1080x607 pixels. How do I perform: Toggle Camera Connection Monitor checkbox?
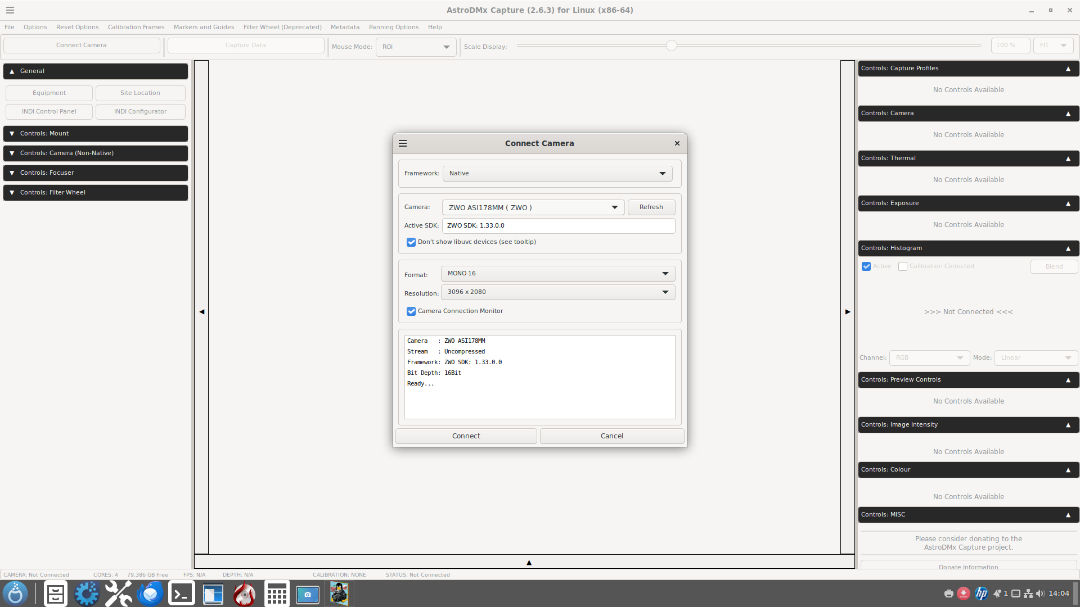pos(411,311)
